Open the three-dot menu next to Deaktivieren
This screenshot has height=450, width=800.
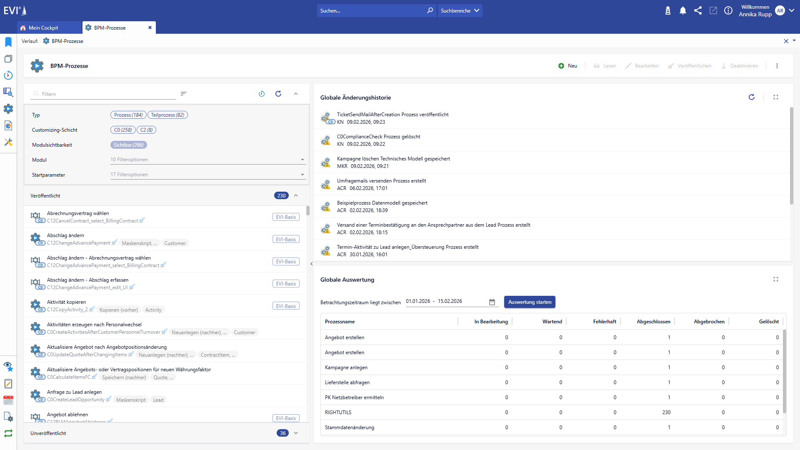coord(776,65)
